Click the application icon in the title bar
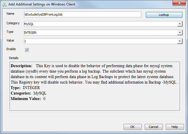Image resolution: width=188 pixels, height=134 pixels. pos(4,4)
